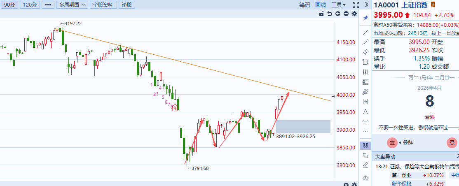Select the trend line drawing tool
The image size is (459, 186).
point(365,33)
